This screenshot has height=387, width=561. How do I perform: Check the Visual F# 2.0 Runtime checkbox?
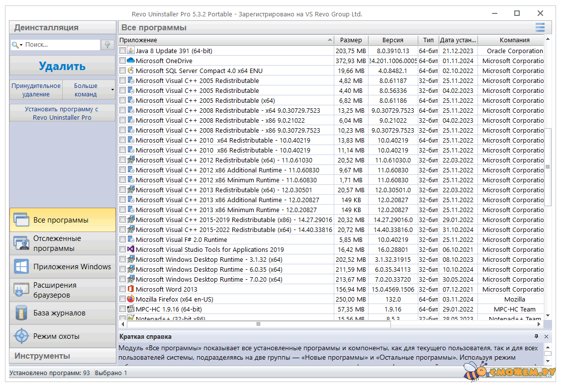123,239
